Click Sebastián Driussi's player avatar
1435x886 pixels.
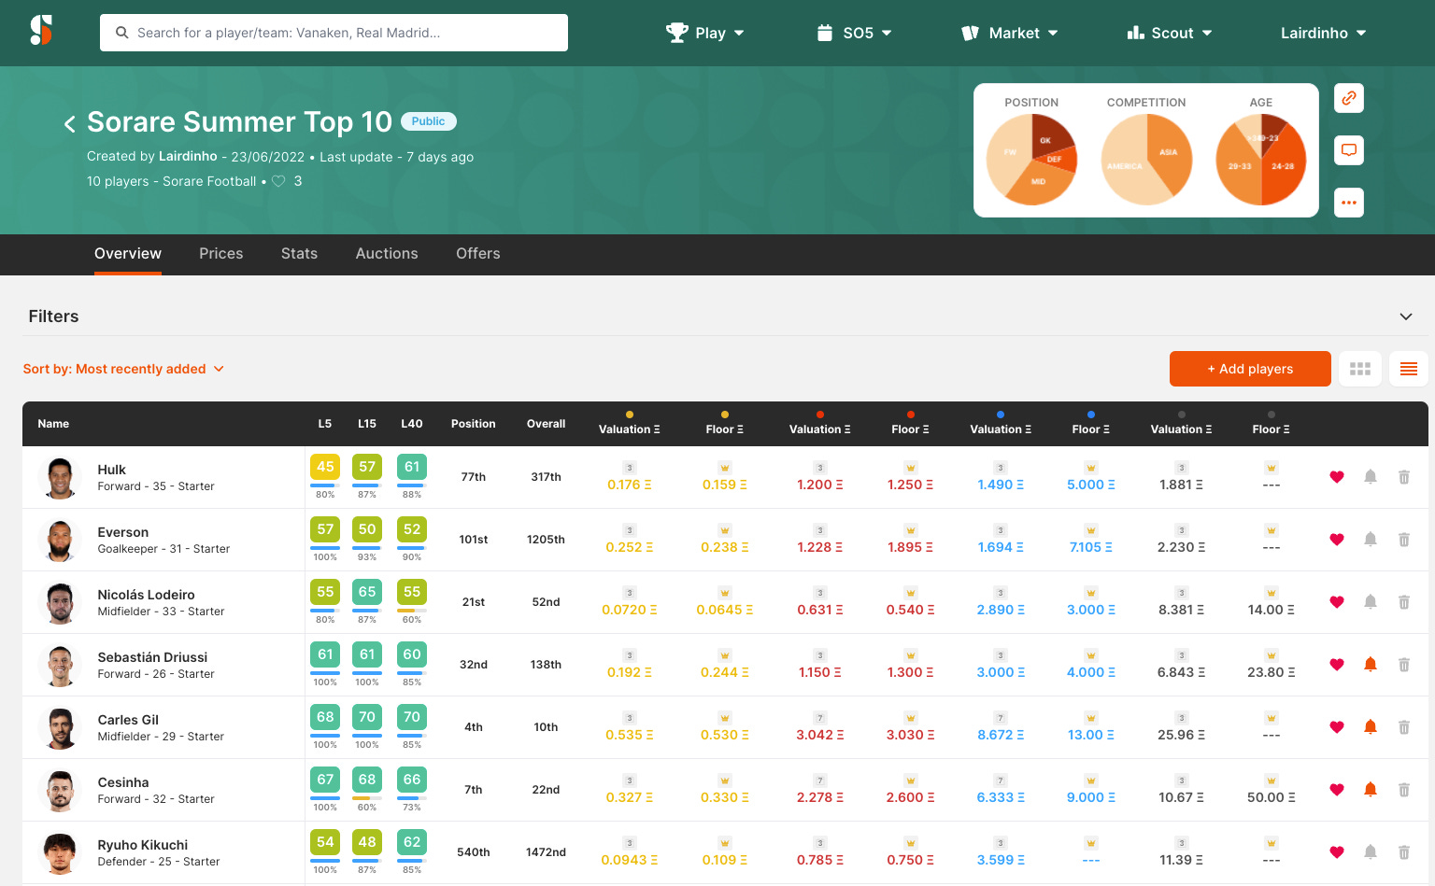pyautogui.click(x=60, y=665)
